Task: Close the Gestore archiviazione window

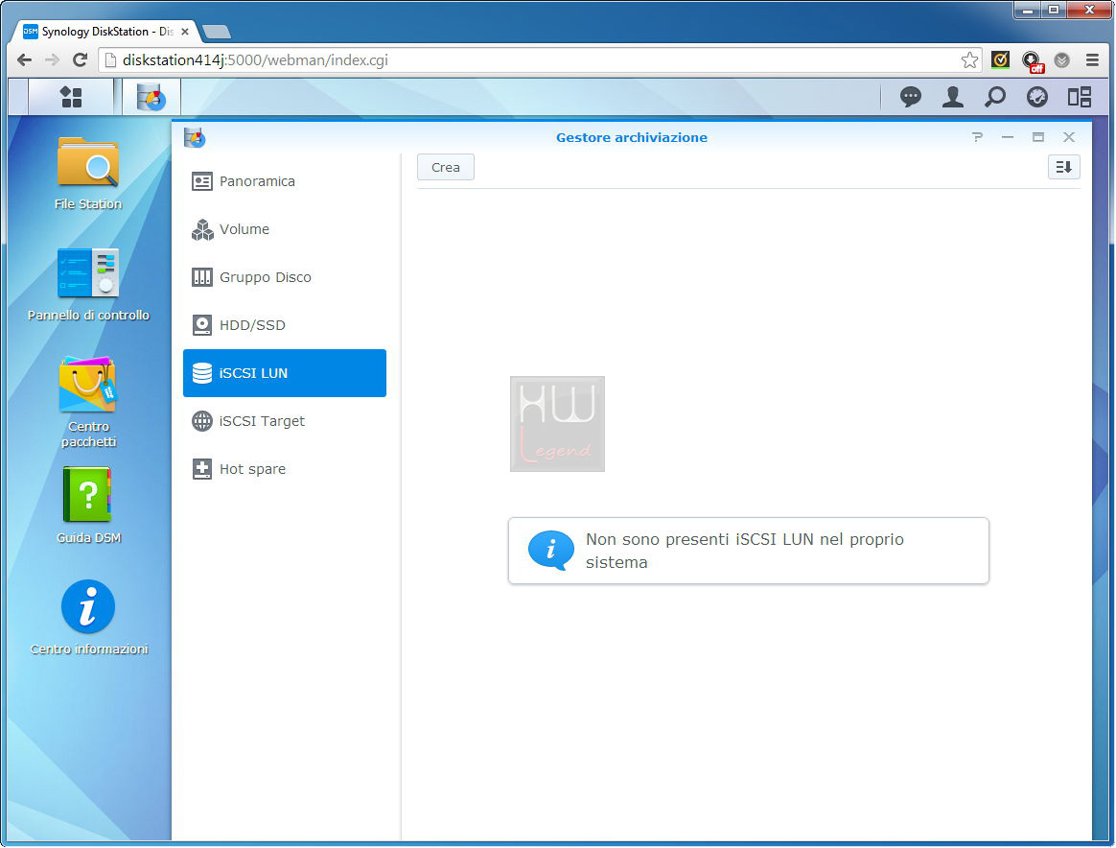Action: [1069, 137]
